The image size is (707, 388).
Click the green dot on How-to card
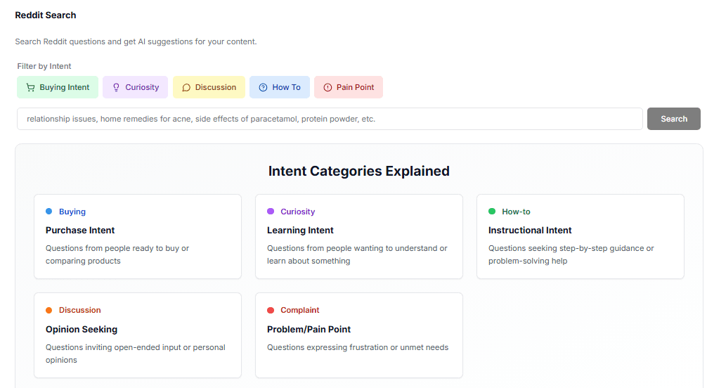[492, 211]
